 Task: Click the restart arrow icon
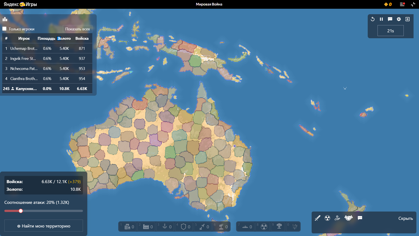point(373,19)
